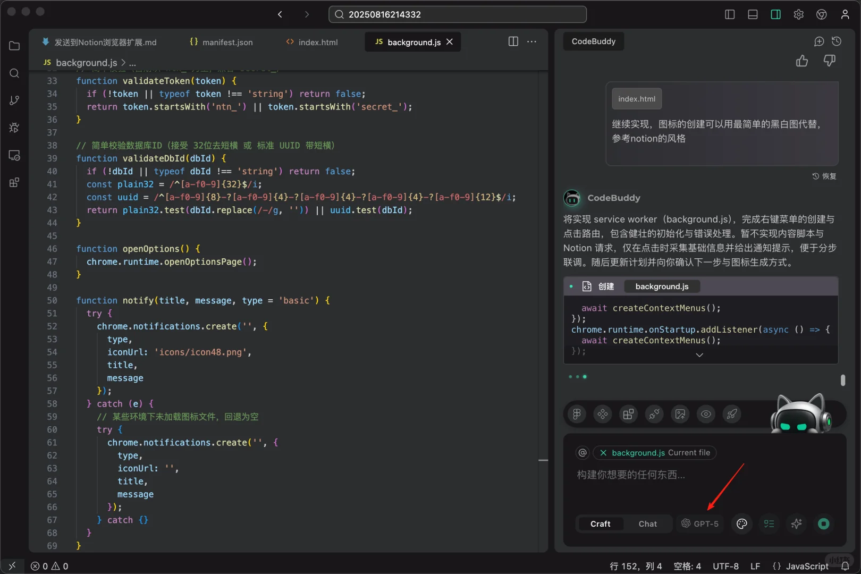This screenshot has height=574, width=861.
Task: Click the rocket deploy icon
Action: (732, 414)
